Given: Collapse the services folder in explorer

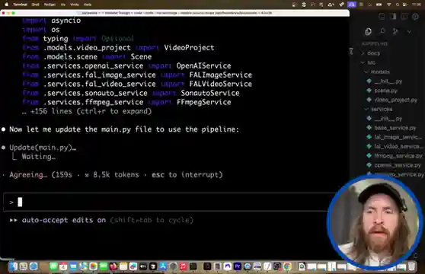Looking at the screenshot, I should [382, 109].
